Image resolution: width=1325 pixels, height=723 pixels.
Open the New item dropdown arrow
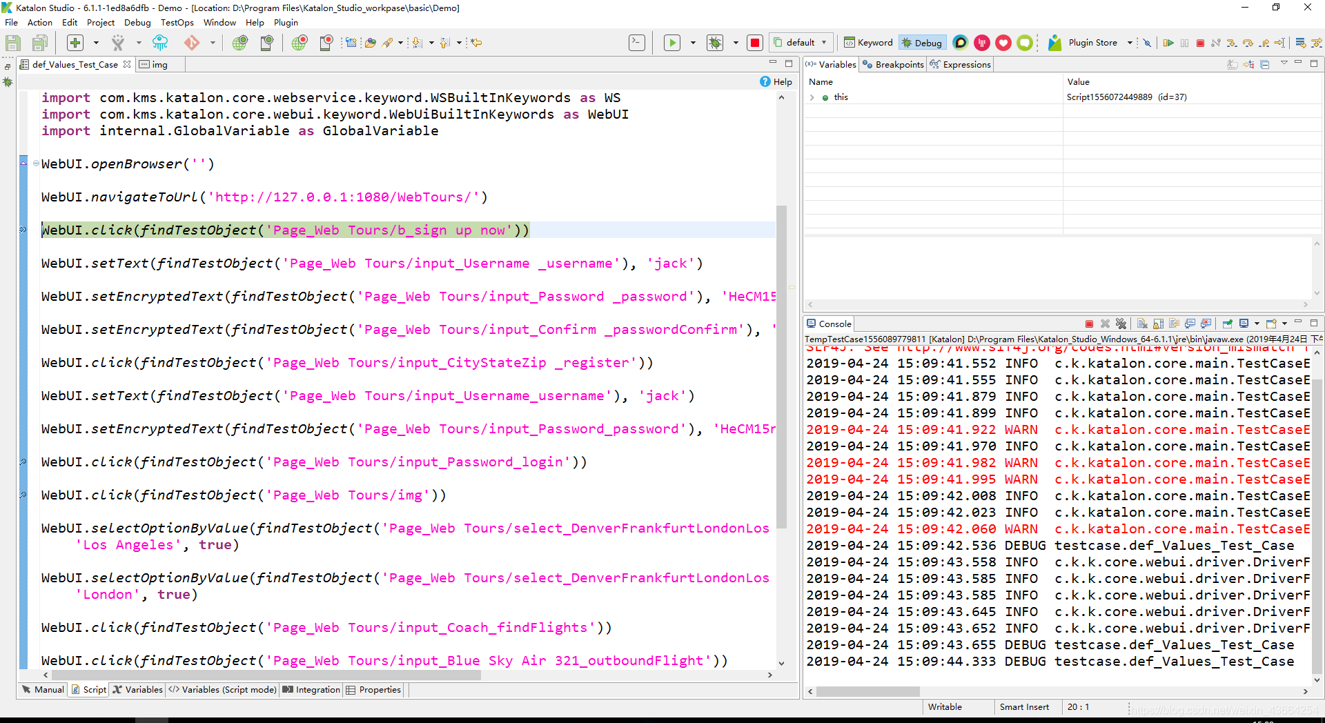[x=96, y=43]
